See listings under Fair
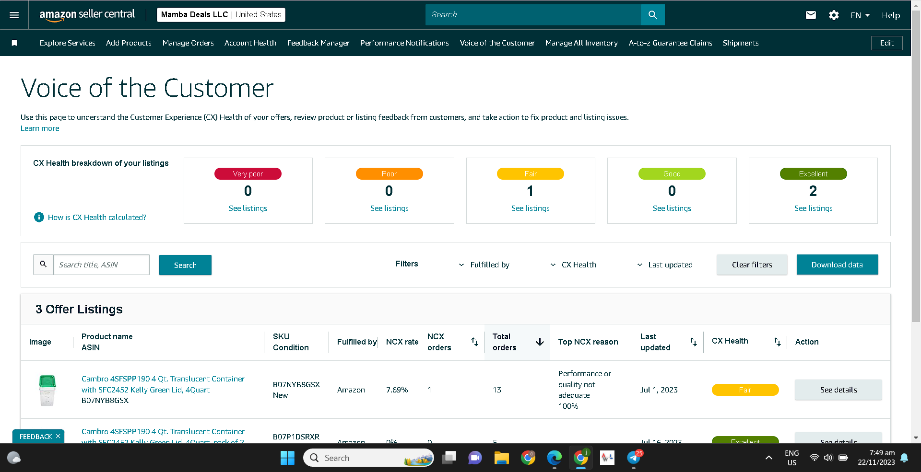This screenshot has width=921, height=472. tap(531, 208)
